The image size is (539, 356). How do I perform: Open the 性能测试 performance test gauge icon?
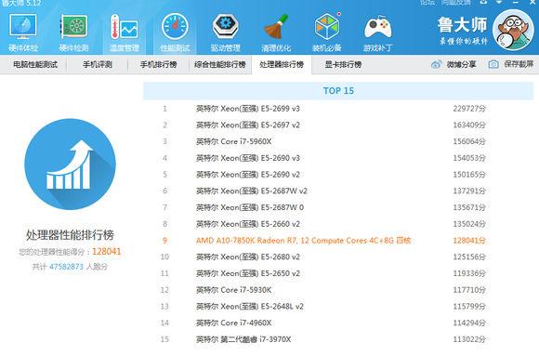175,33
